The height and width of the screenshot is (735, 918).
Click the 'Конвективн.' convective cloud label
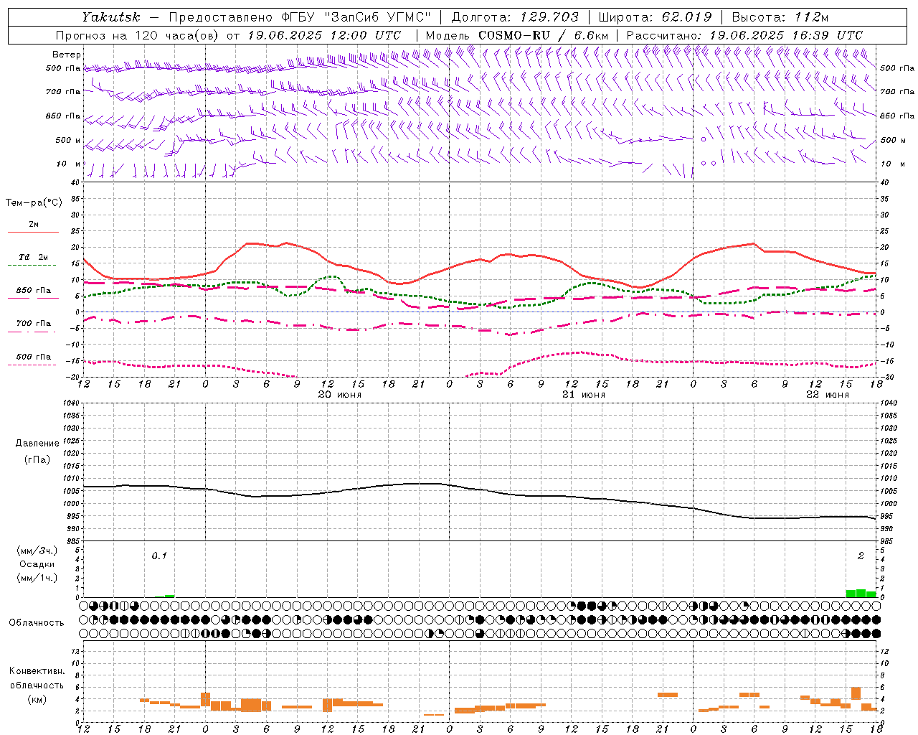tap(37, 671)
